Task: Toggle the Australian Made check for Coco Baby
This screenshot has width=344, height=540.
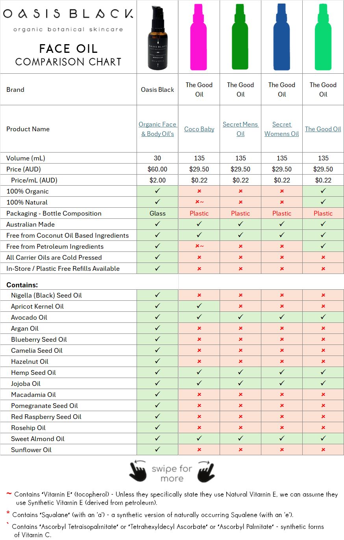Action: pyautogui.click(x=199, y=224)
